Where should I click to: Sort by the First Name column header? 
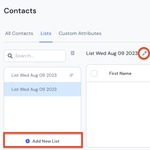pos(120,73)
